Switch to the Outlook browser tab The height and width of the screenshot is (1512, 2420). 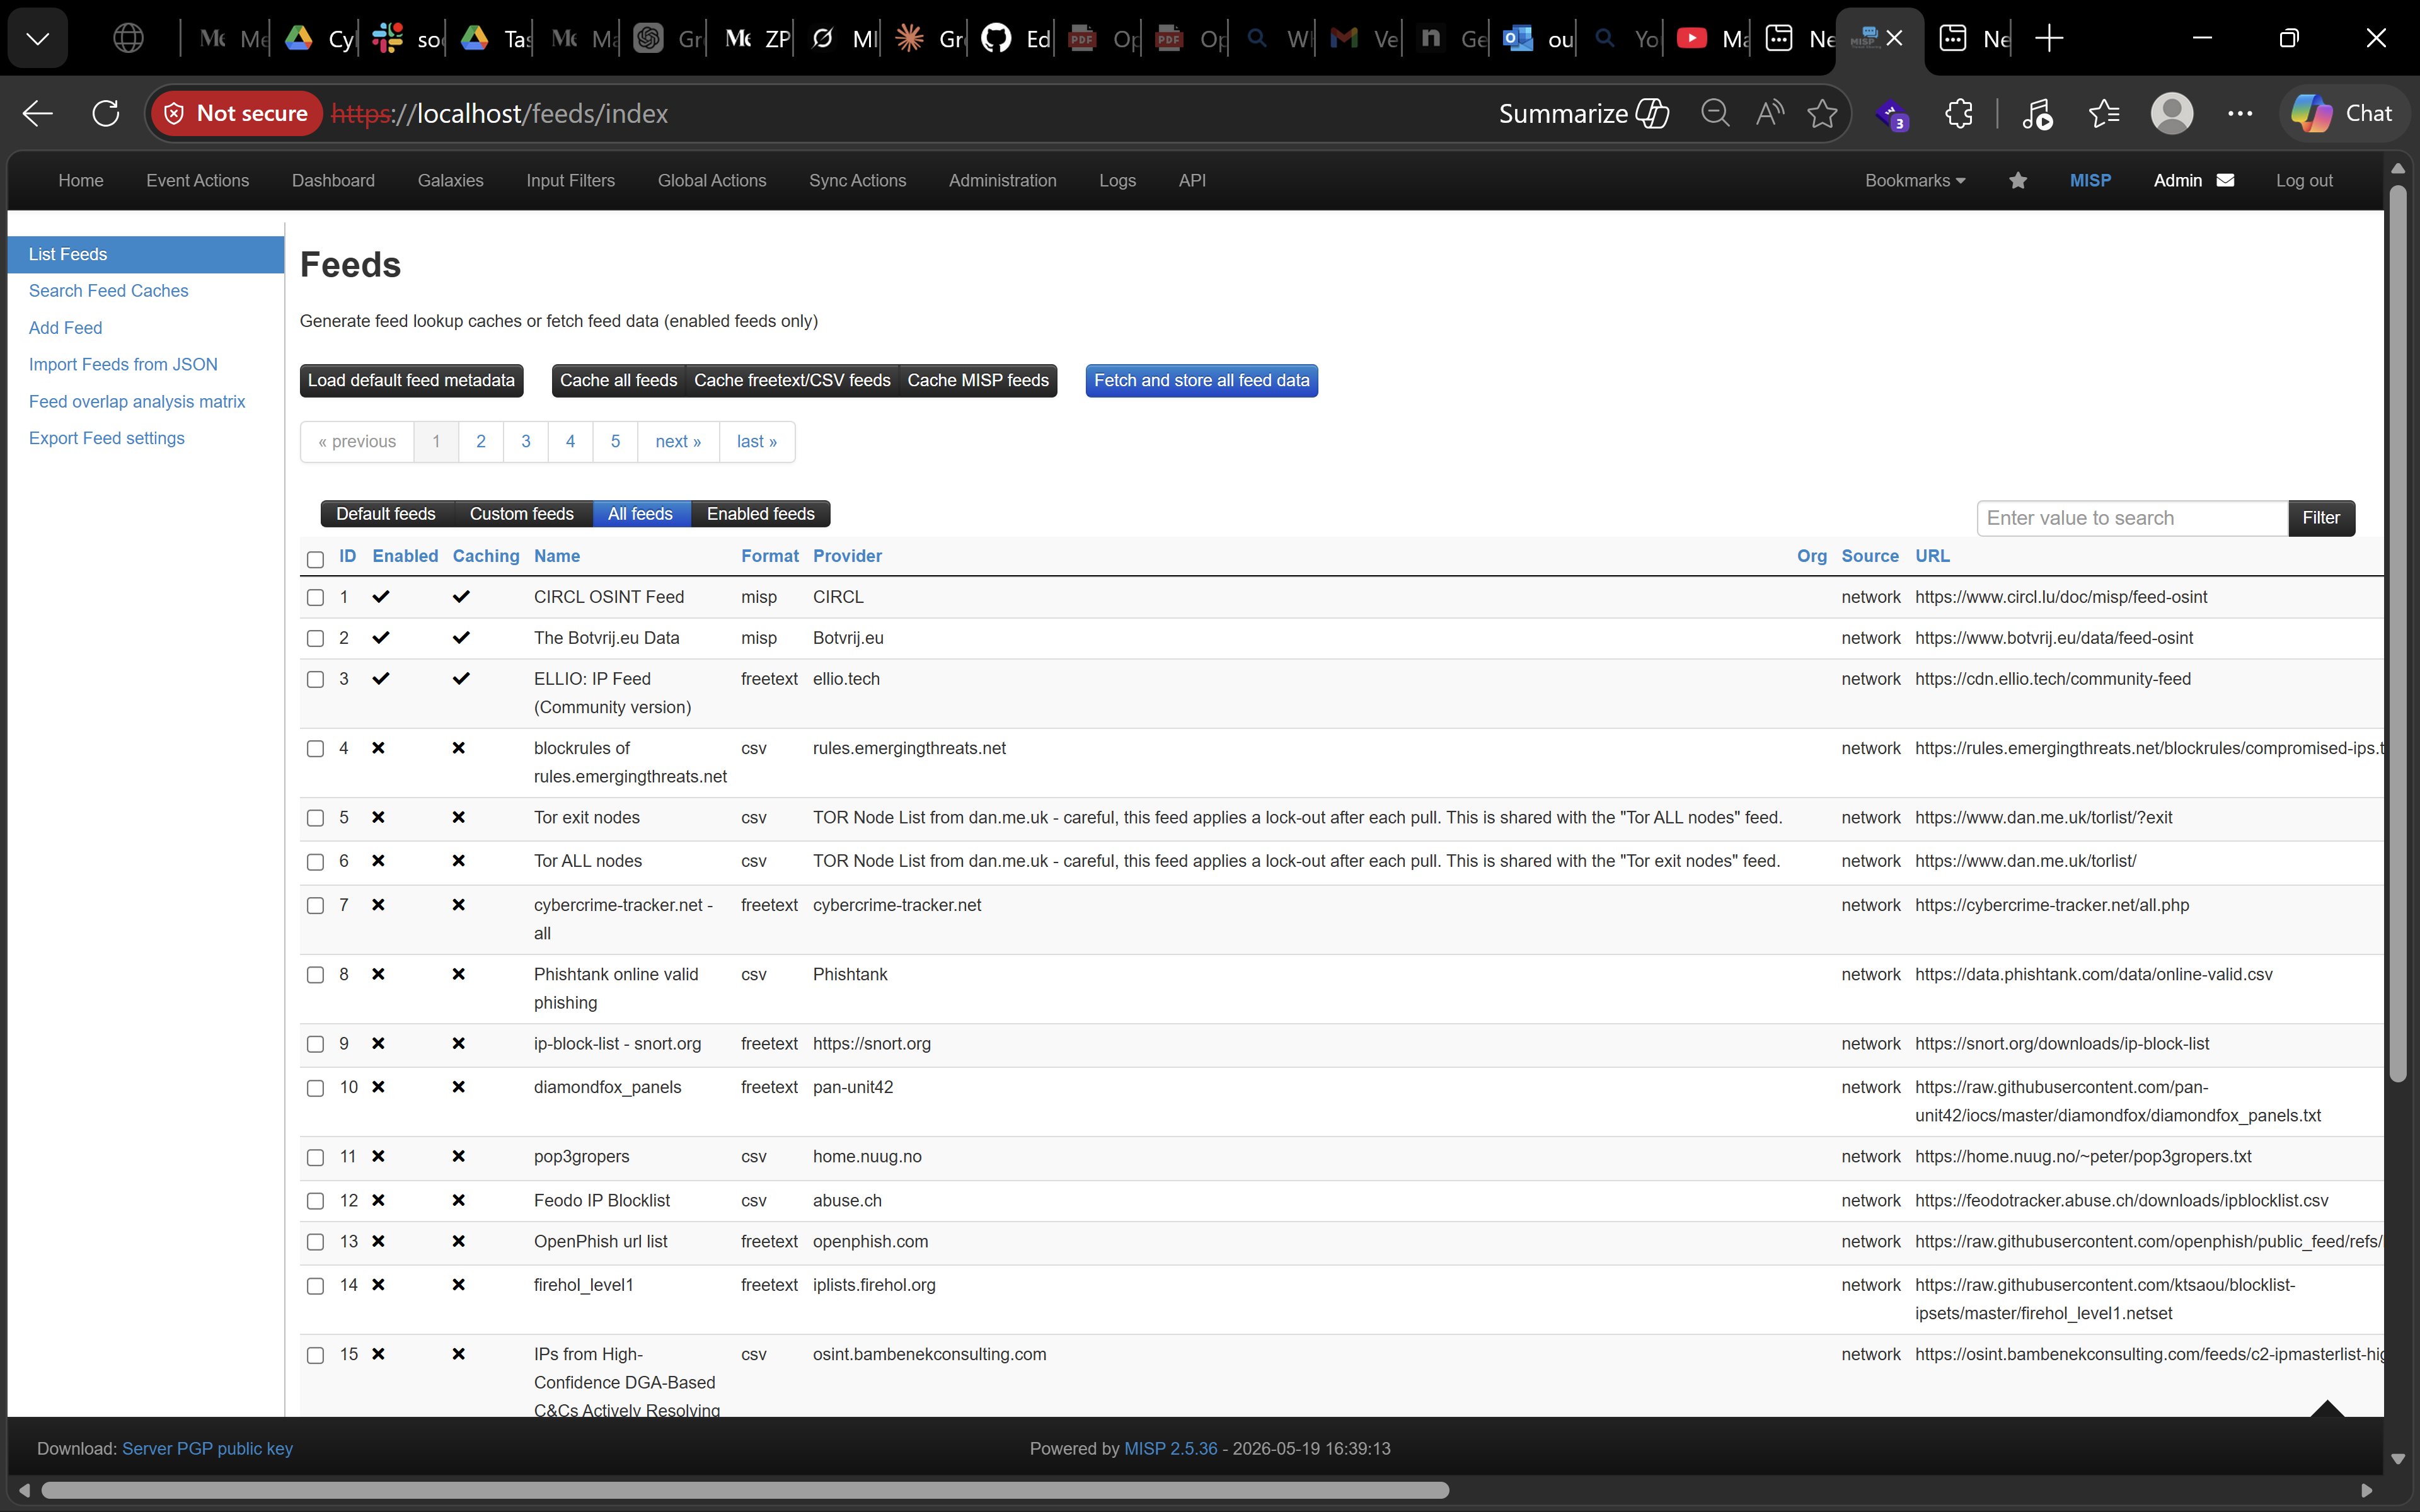click(1536, 39)
